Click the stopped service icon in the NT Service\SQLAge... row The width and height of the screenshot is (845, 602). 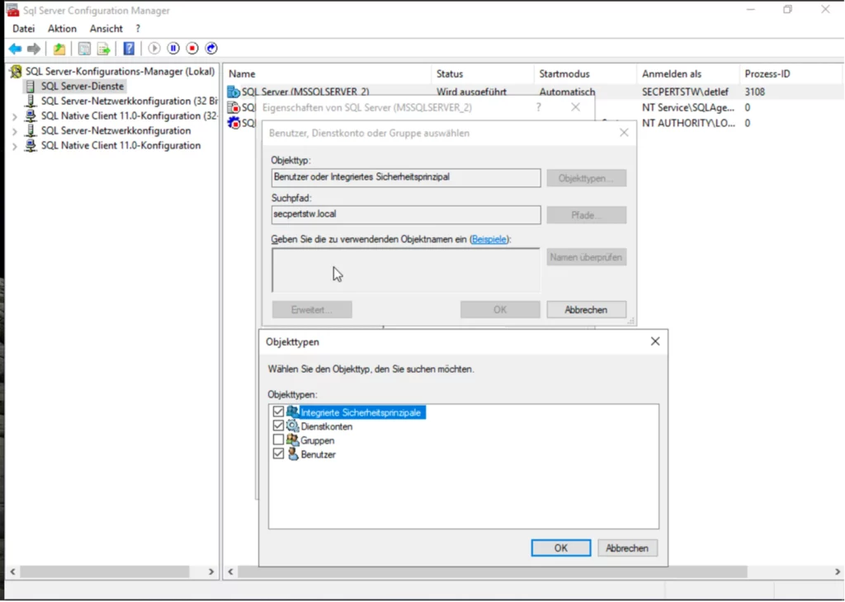(x=234, y=108)
